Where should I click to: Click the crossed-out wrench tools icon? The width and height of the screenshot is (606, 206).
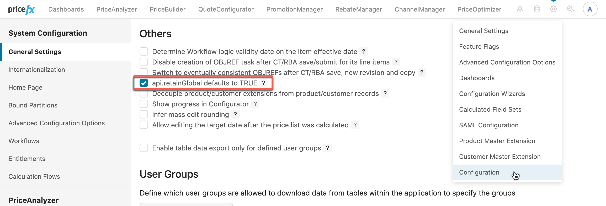tap(570, 9)
